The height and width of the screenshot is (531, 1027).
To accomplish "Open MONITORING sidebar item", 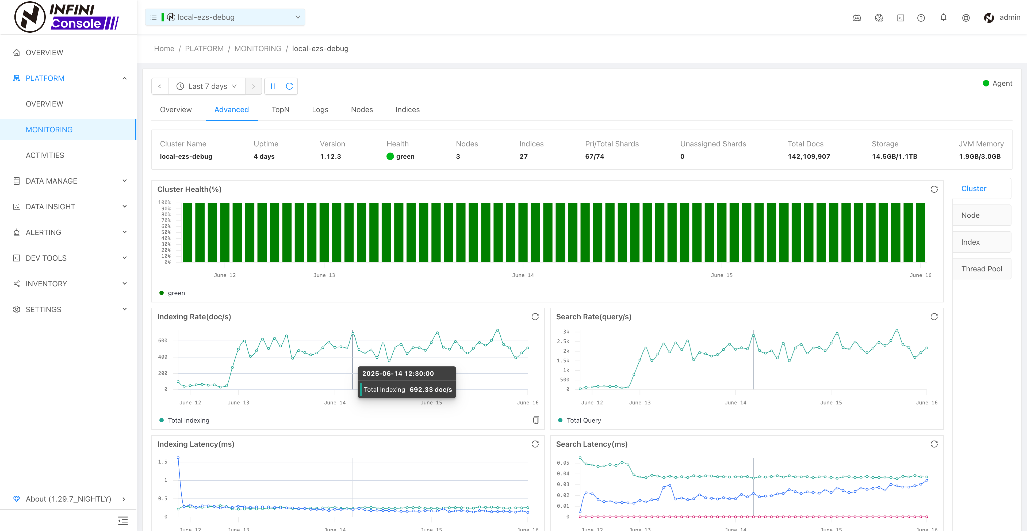I will tap(68, 130).
